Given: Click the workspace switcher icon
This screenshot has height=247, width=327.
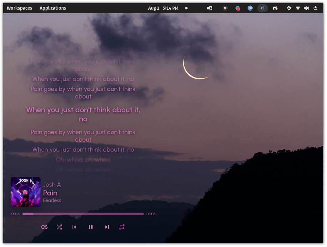Looking at the screenshot, I should tap(209, 8).
